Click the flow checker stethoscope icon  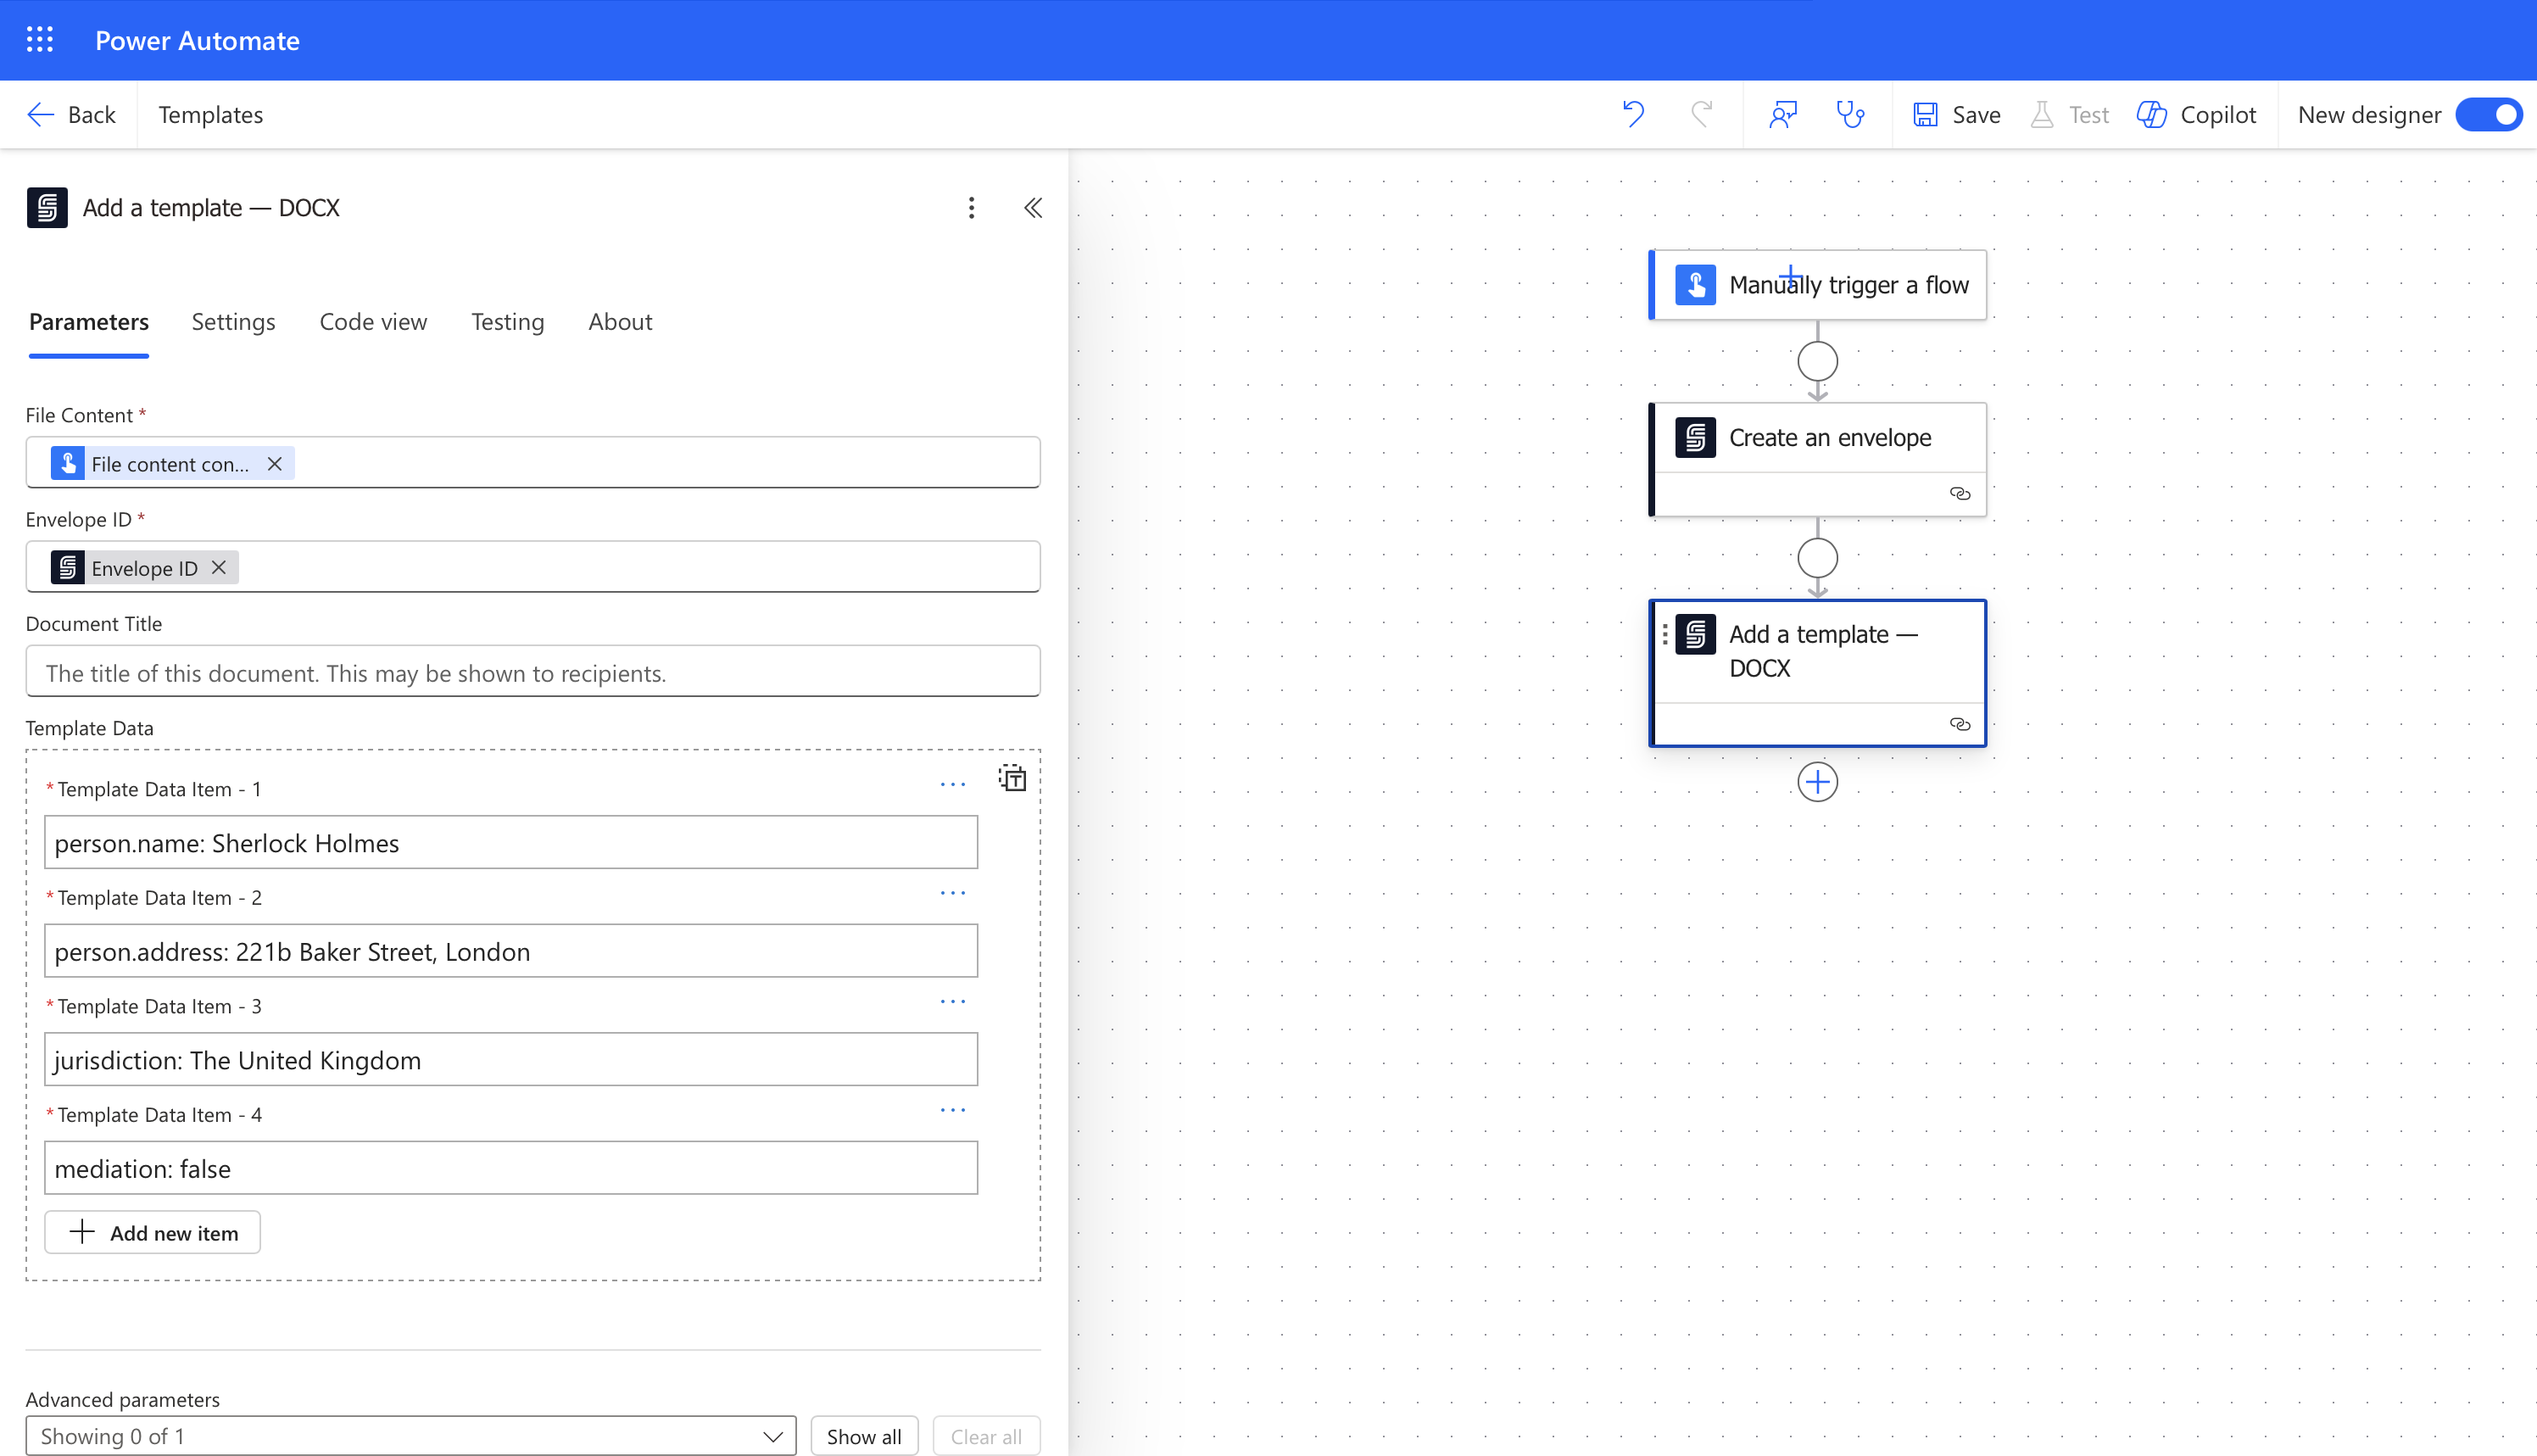1850,114
